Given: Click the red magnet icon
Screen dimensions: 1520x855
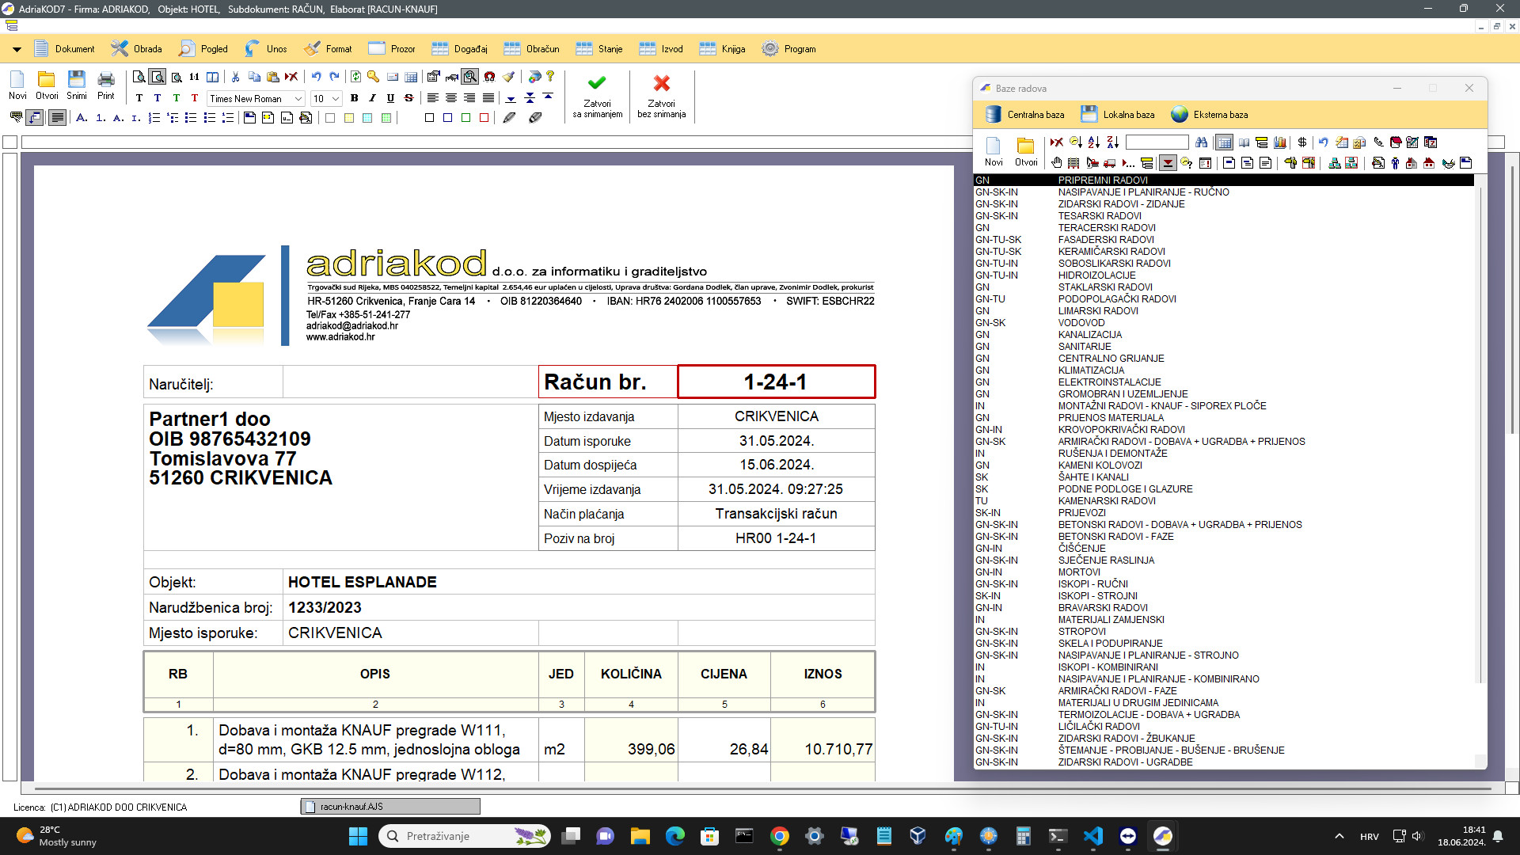Looking at the screenshot, I should pos(489,77).
